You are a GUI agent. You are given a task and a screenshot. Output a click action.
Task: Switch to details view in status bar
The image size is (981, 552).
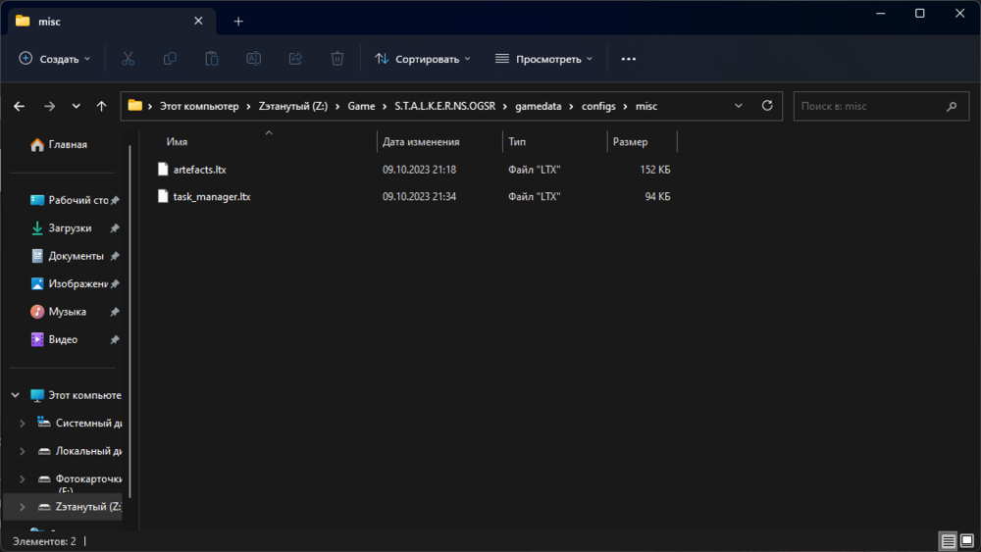(948, 541)
